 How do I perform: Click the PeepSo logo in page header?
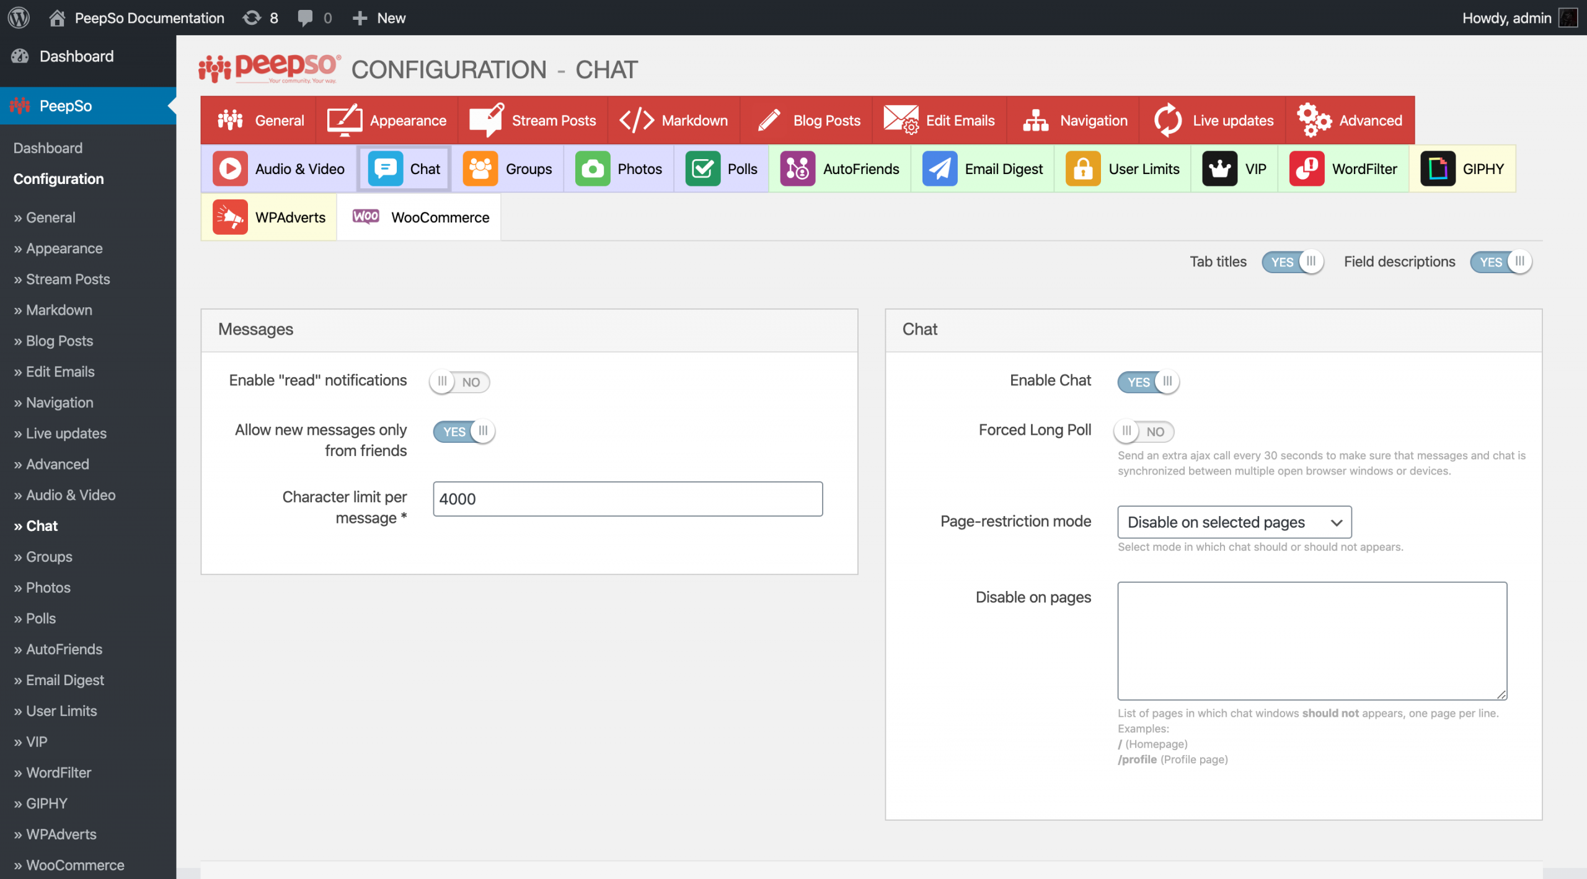pos(270,68)
